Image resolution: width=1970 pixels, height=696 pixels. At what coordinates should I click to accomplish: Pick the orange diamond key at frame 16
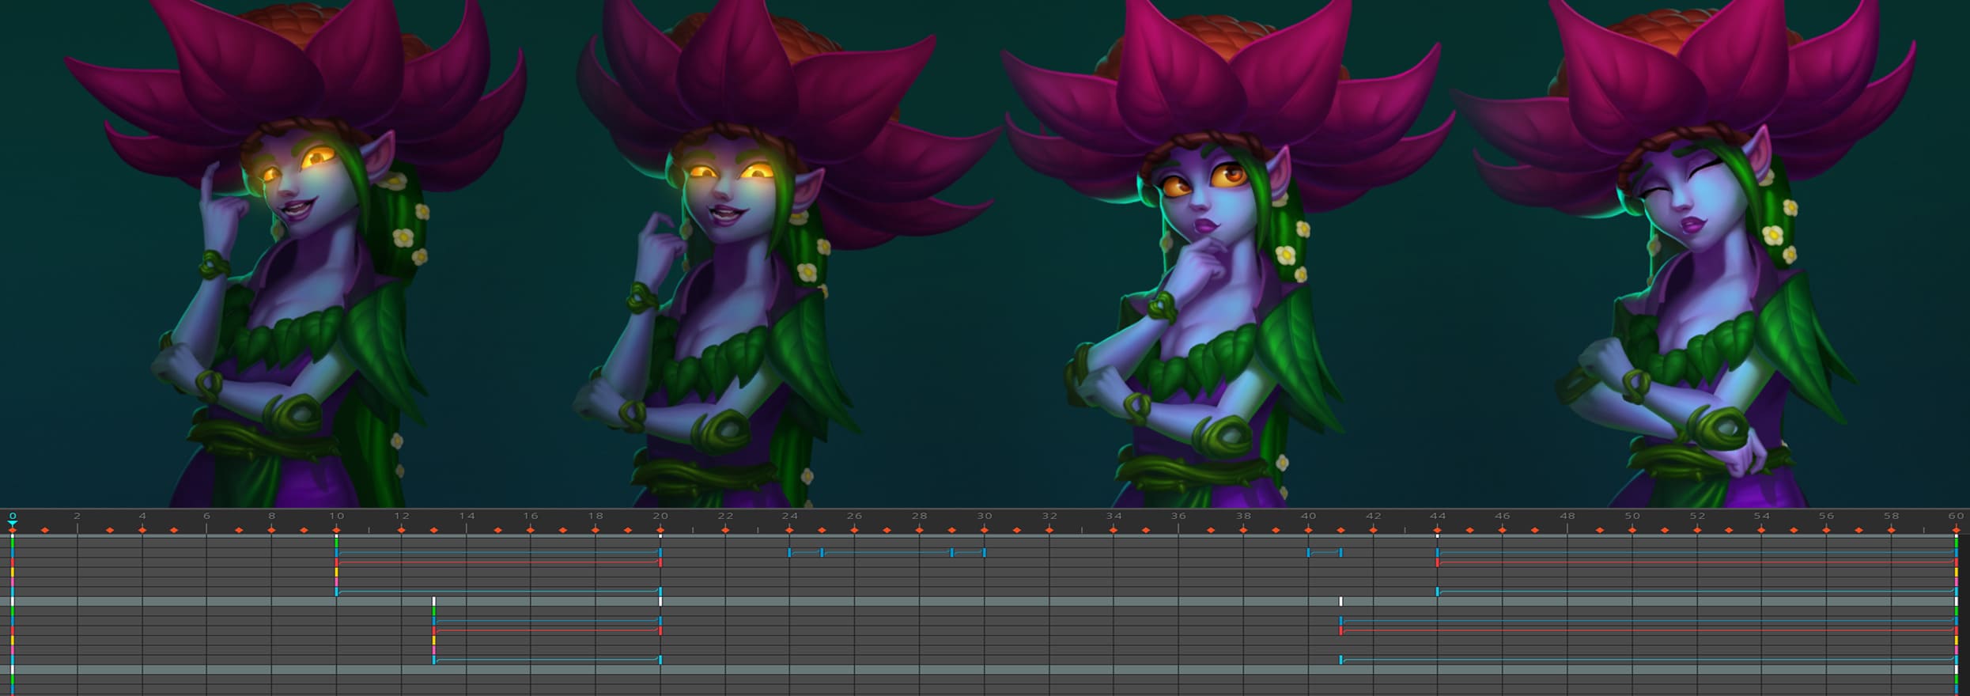coord(531,530)
